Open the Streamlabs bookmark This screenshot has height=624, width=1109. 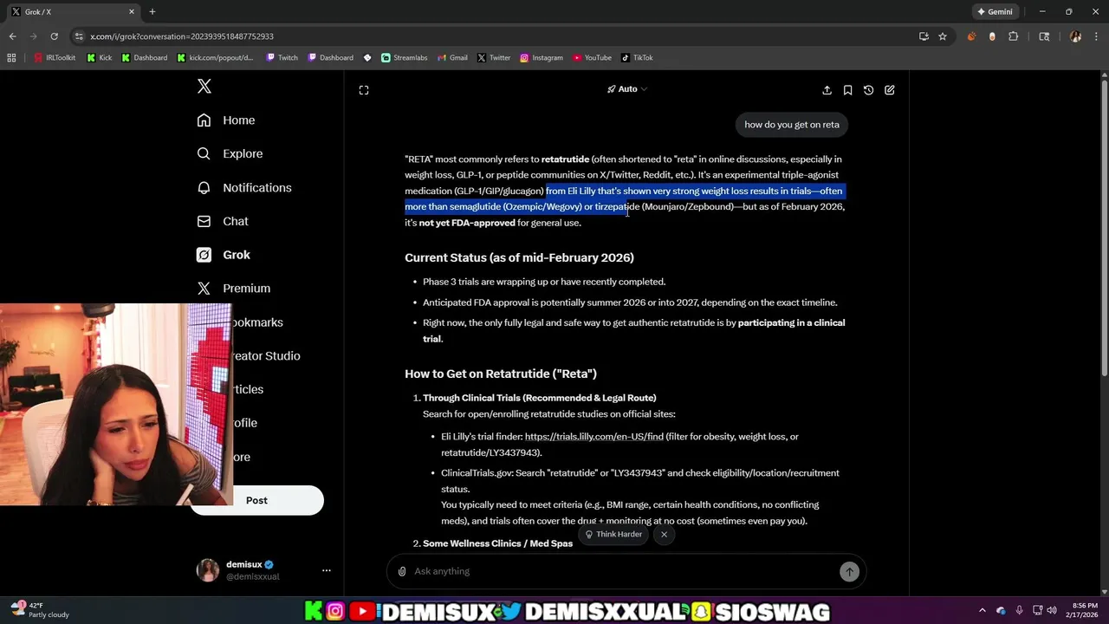click(404, 58)
